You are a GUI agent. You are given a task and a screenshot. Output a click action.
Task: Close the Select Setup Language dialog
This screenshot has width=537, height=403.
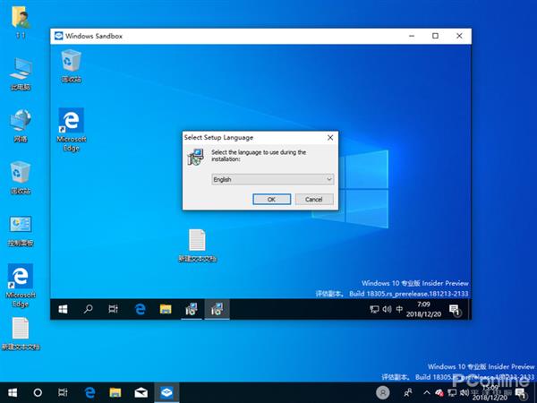(x=330, y=137)
